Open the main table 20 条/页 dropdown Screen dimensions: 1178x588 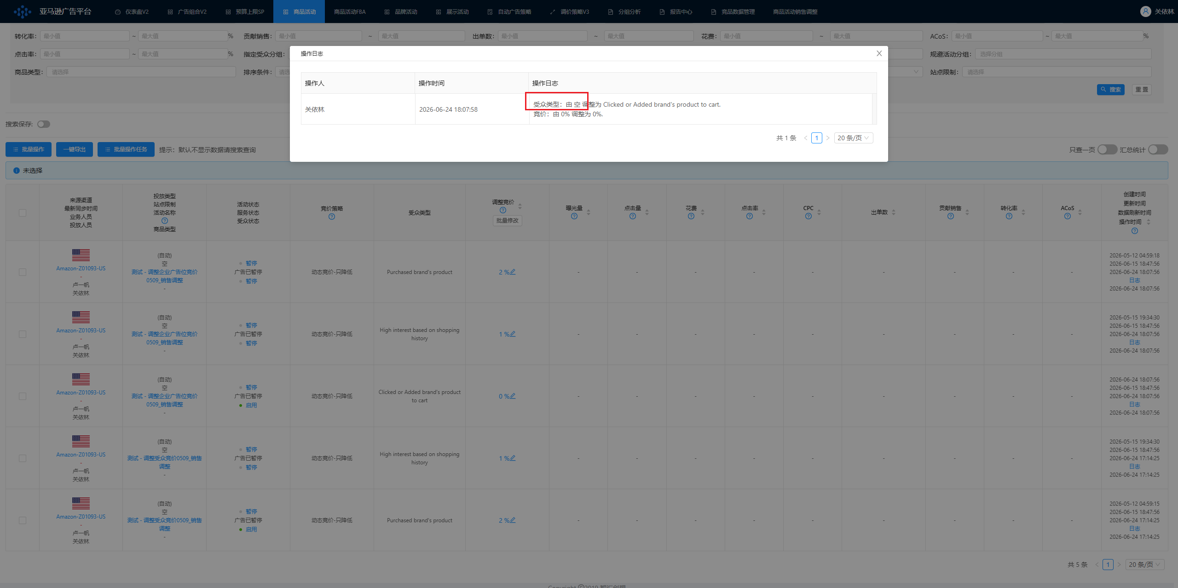(x=1145, y=565)
